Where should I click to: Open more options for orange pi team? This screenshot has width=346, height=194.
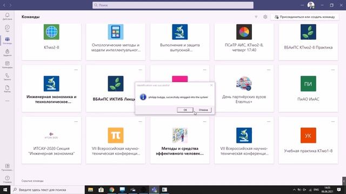140,121
